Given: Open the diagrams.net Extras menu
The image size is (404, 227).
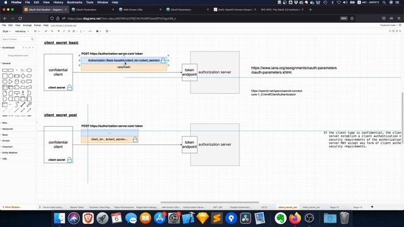Looking at the screenshot, I should (x=37, y=25).
